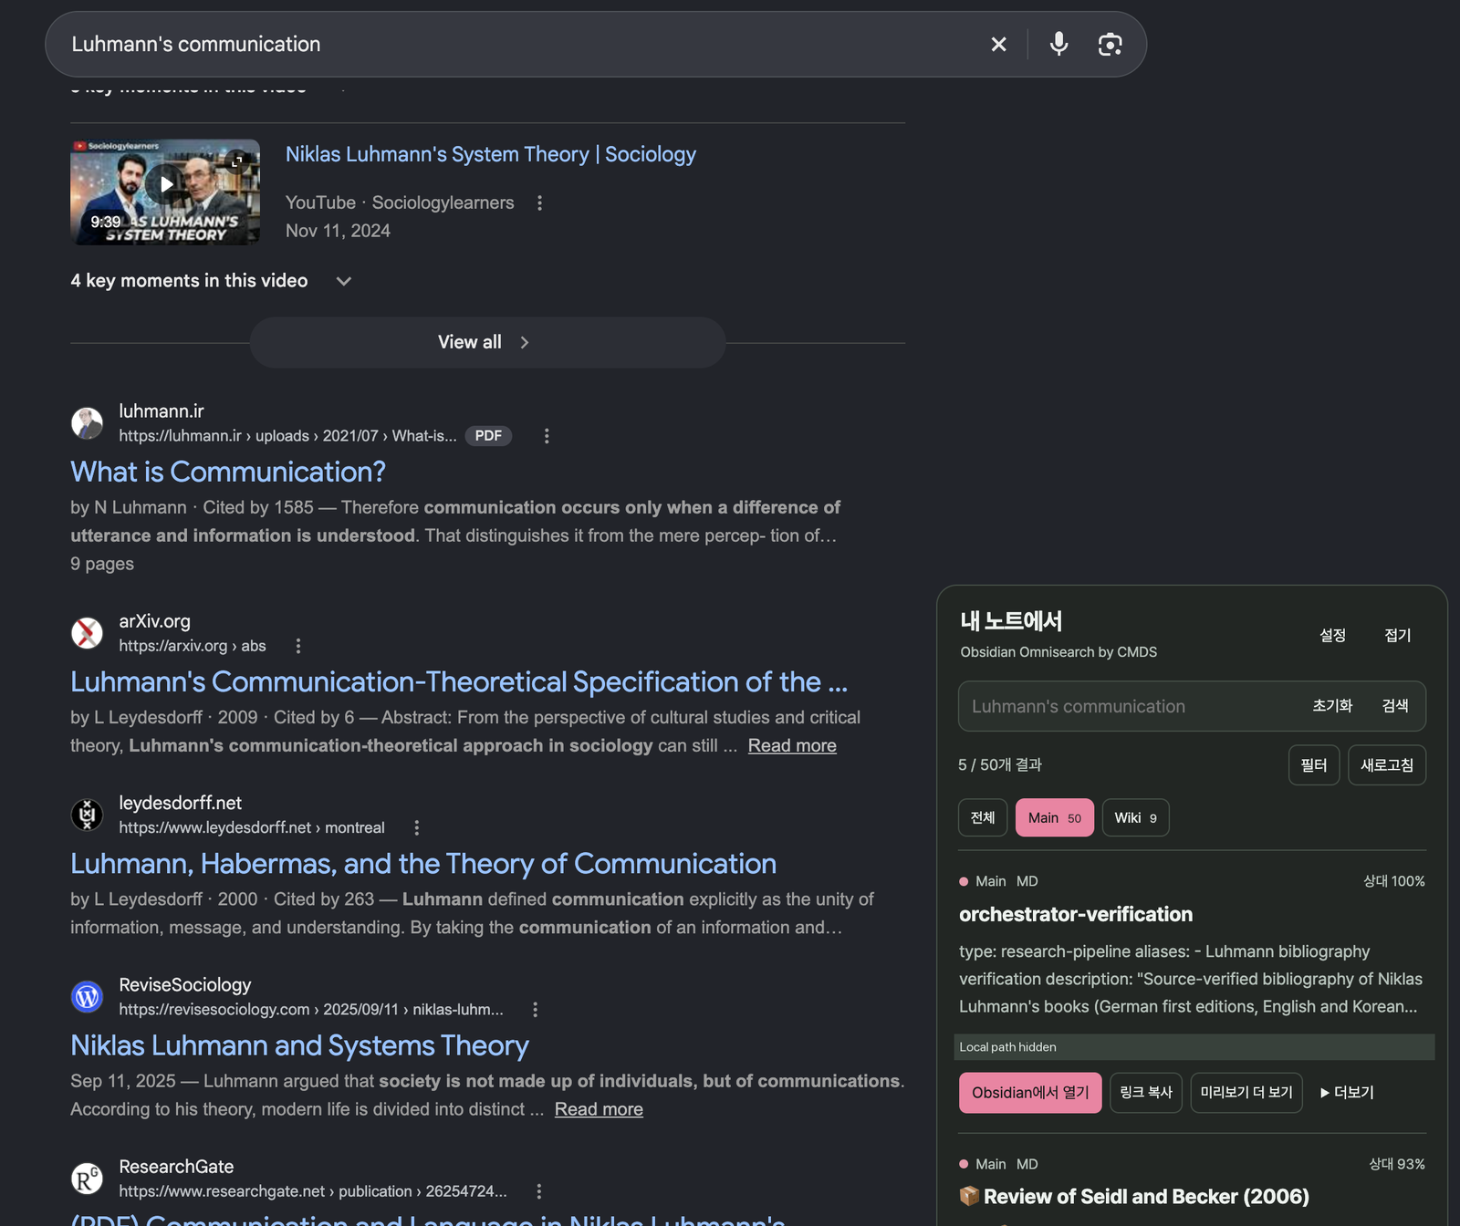Open options menu for leydesdorff.net result
This screenshot has width=1460, height=1226.
click(x=416, y=827)
